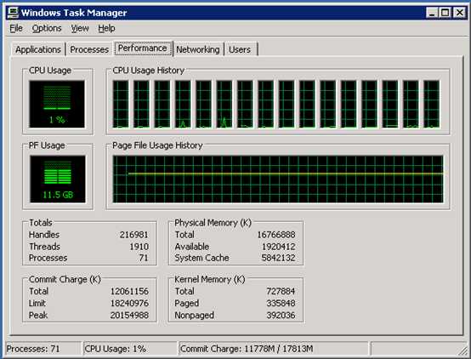Maximize the Task Manager window
The width and height of the screenshot is (471, 359).
click(x=445, y=13)
